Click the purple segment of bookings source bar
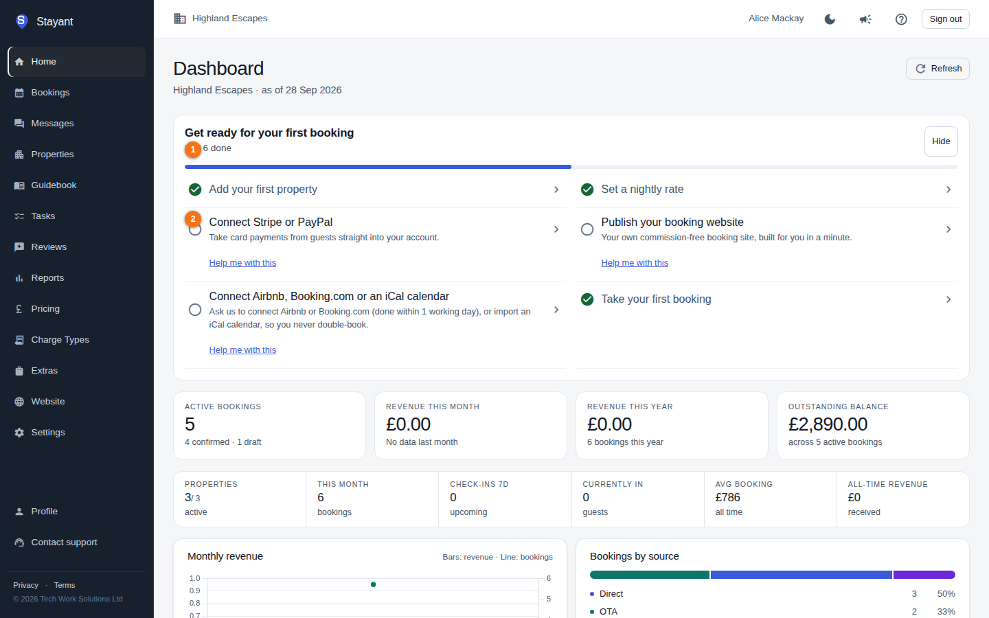This screenshot has width=989, height=618. click(924, 575)
